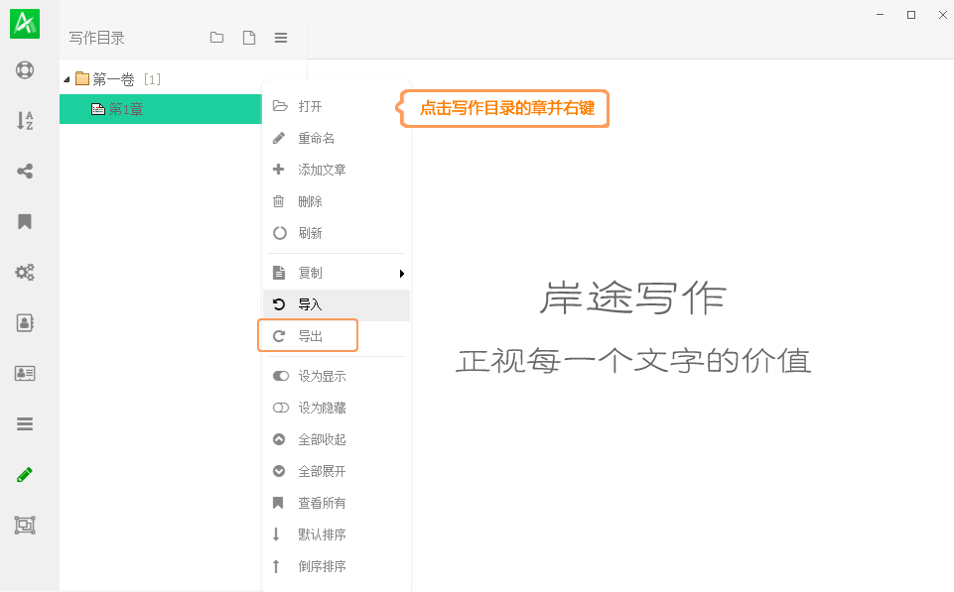Choose 设为显示 toggle item
954x592 pixels.
(337, 376)
